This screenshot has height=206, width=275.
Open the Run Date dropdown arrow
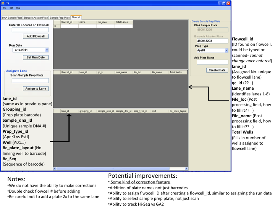47,50
